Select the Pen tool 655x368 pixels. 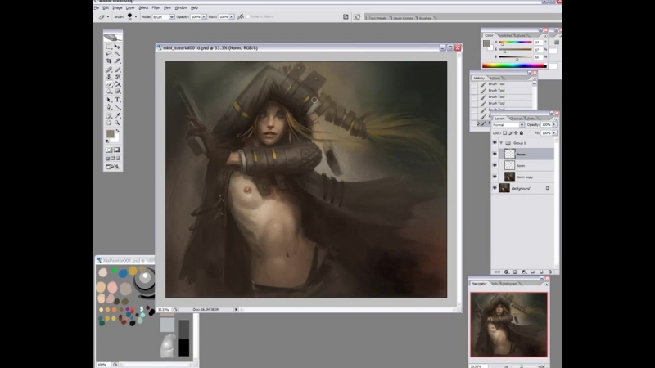109,107
